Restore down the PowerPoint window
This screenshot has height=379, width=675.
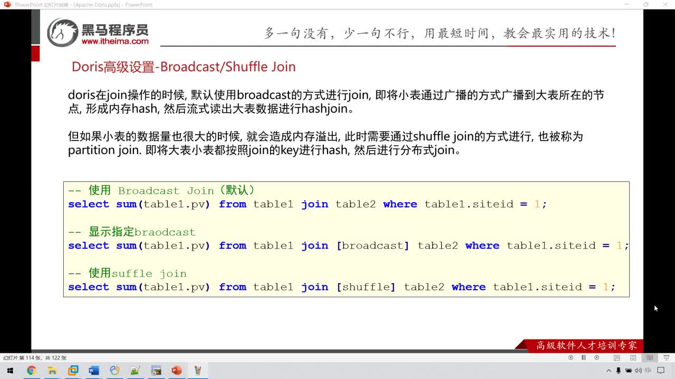point(646,5)
